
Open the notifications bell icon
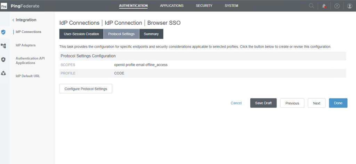pos(324,6)
